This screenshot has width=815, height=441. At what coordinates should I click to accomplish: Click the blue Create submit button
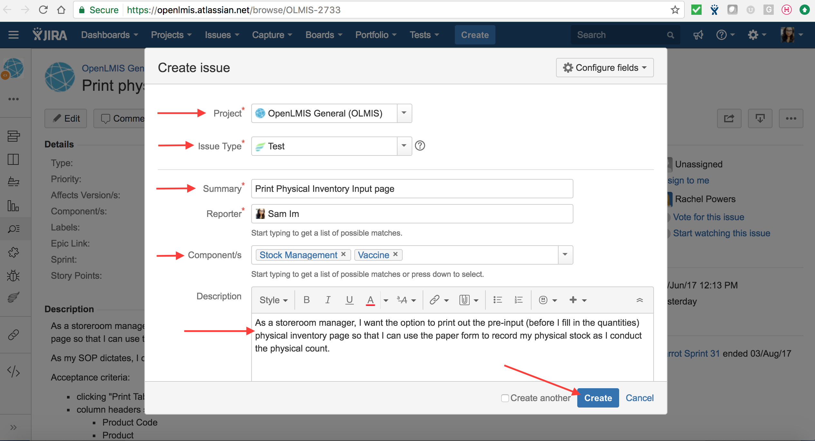coord(598,398)
